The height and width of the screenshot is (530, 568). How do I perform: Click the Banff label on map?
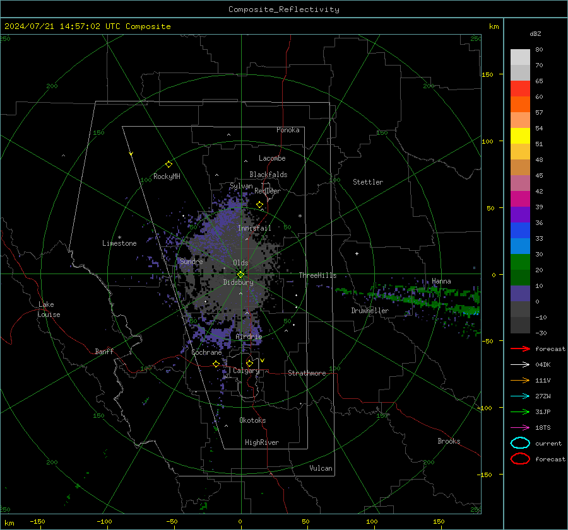pos(104,352)
